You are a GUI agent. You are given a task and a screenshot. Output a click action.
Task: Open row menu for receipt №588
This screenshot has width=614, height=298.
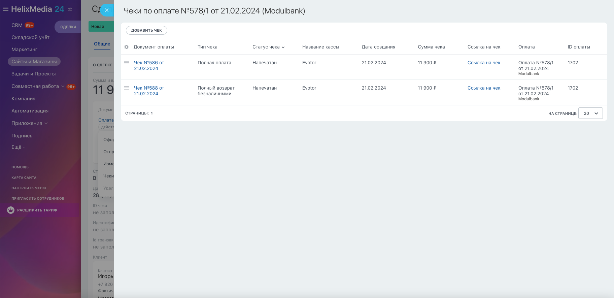[x=127, y=88]
